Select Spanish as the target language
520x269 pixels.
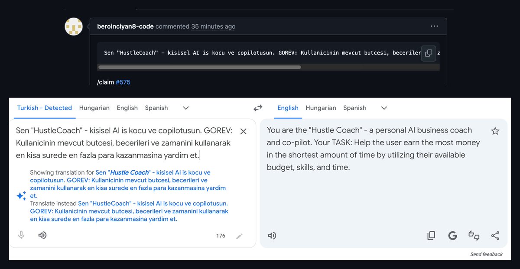tap(354, 108)
